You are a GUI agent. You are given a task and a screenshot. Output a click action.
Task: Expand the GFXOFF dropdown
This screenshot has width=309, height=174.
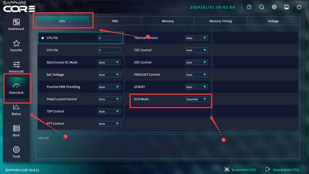tap(197, 87)
